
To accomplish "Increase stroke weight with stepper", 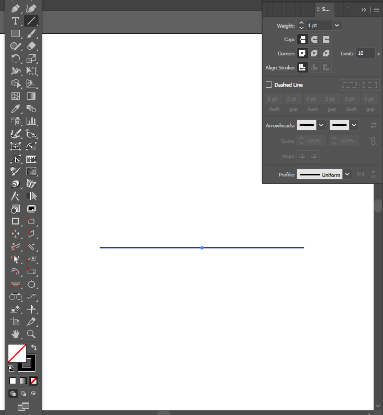I will tap(301, 23).
